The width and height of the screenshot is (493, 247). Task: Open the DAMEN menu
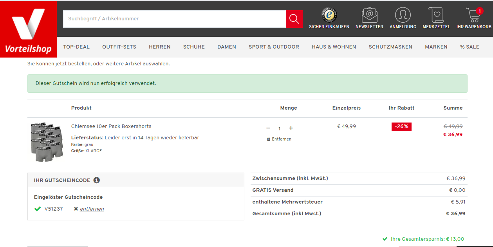click(227, 47)
